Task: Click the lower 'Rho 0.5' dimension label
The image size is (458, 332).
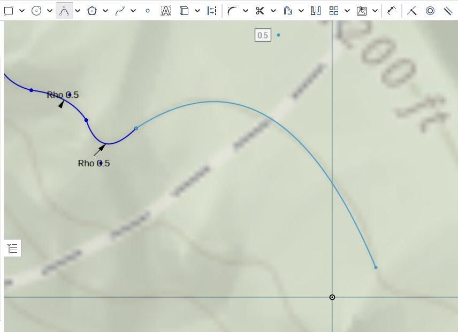Action: click(94, 163)
